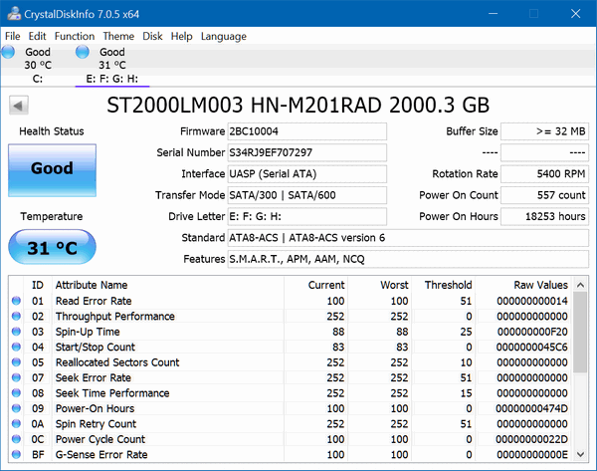Click the Drive Letter field
The width and height of the screenshot is (597, 471).
[x=306, y=216]
